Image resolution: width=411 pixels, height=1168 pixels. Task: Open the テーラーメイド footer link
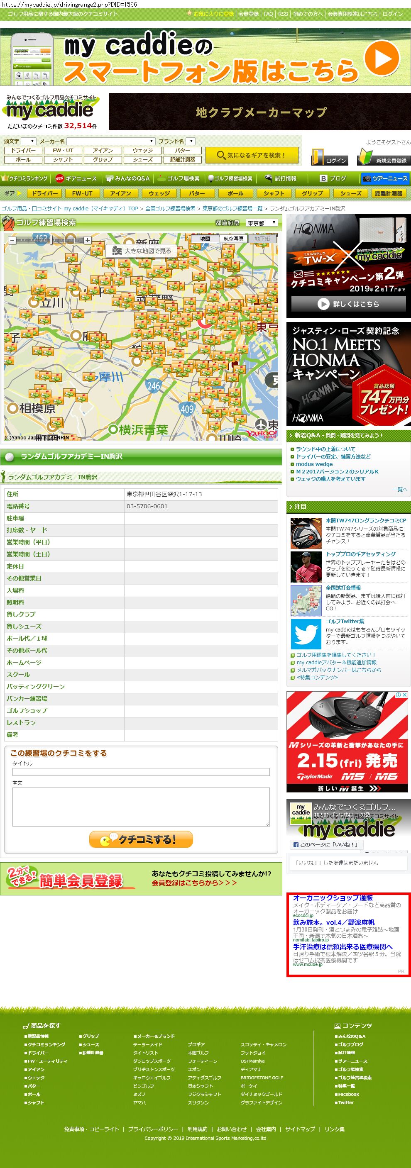point(147,1045)
